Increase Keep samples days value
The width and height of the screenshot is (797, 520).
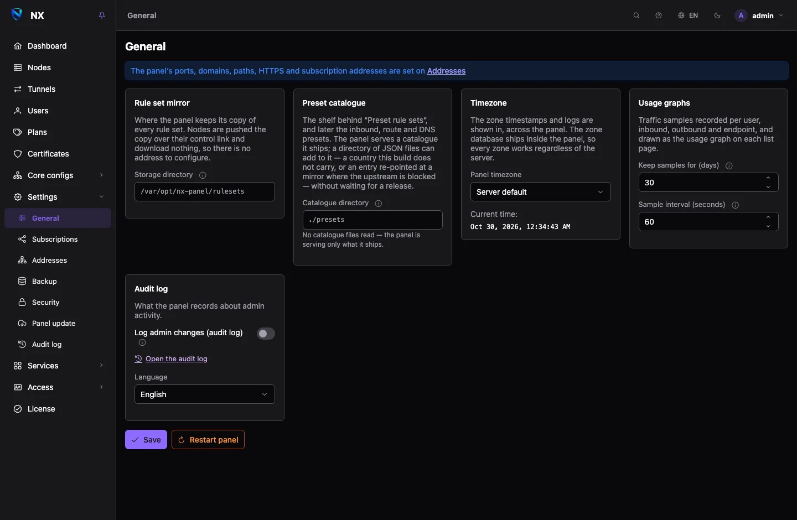(x=768, y=178)
